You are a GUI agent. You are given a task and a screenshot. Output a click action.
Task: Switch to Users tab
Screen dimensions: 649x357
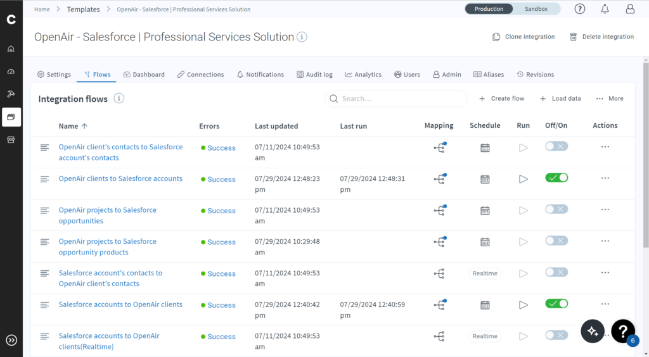407,75
